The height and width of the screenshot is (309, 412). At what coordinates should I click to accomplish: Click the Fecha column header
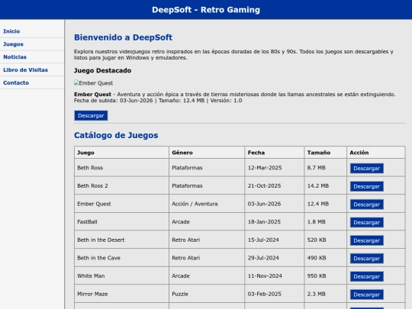click(275, 153)
